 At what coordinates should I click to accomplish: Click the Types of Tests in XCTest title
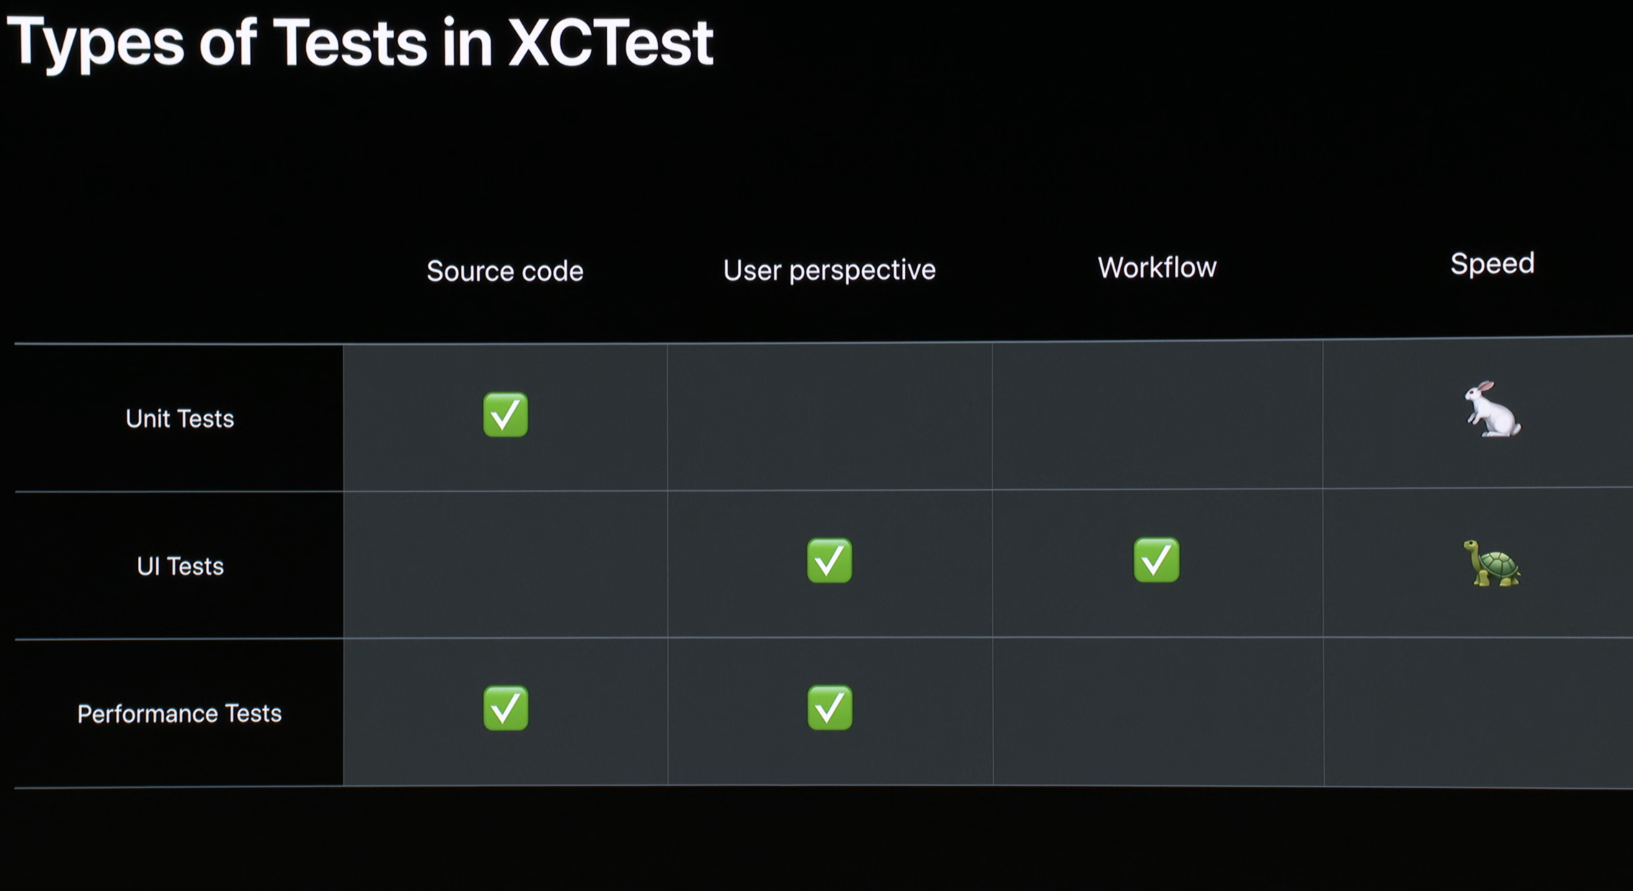tap(360, 43)
